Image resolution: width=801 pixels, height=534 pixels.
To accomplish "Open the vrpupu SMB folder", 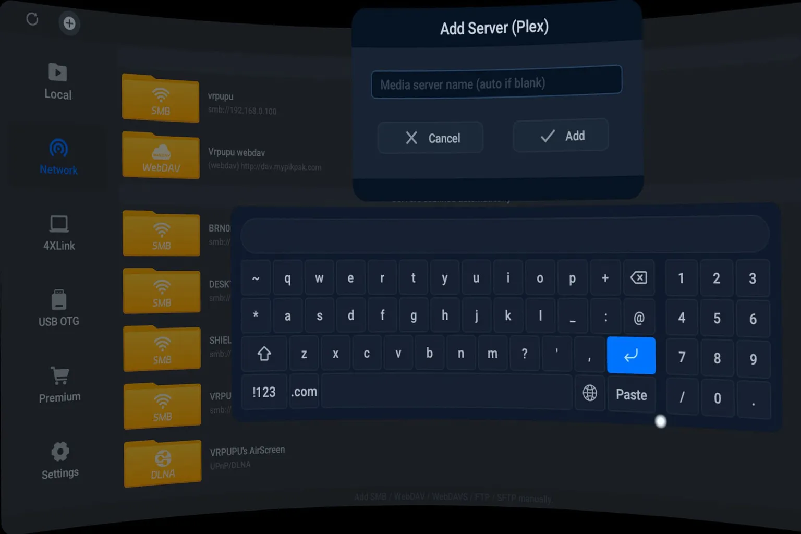I will coord(161,99).
